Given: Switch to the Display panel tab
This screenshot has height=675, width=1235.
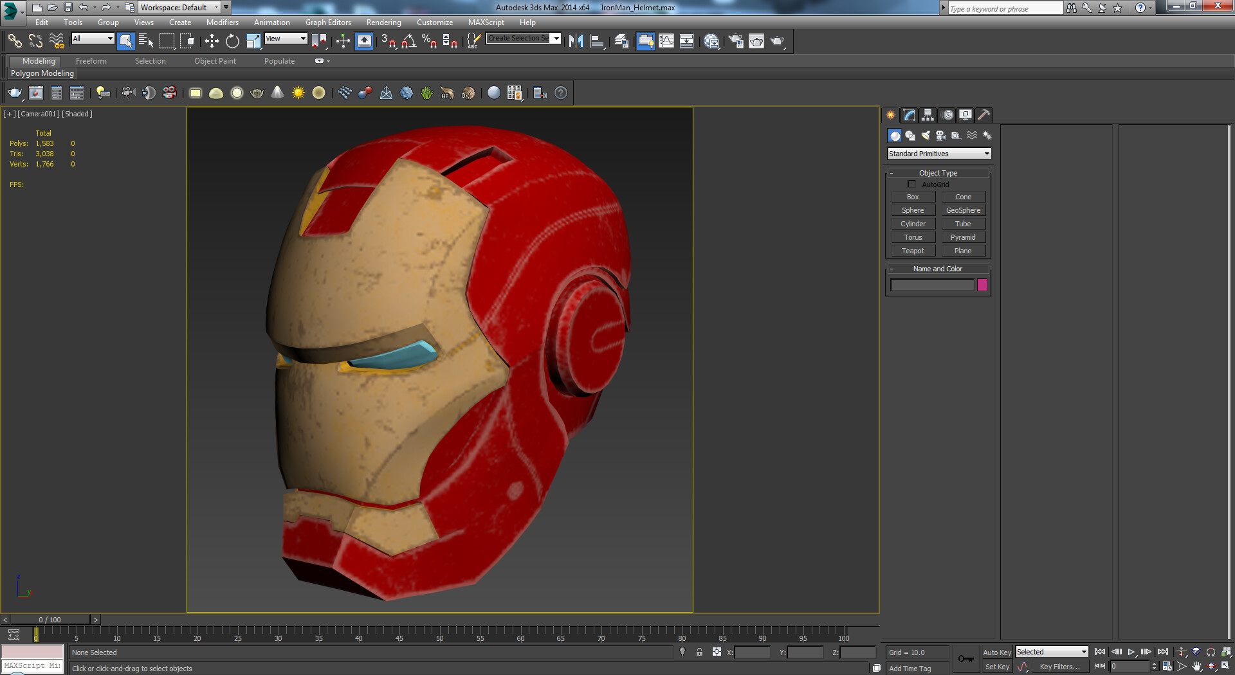Looking at the screenshot, I should point(965,115).
